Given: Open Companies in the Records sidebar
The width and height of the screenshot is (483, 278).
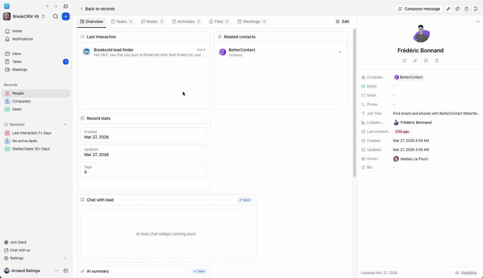Looking at the screenshot, I should coord(36,101).
